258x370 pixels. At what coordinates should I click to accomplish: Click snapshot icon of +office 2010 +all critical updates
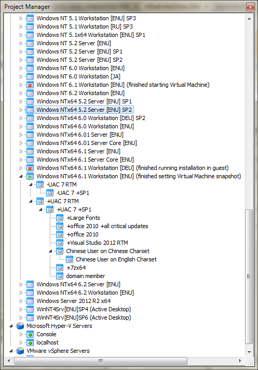pyautogui.click(x=60, y=226)
